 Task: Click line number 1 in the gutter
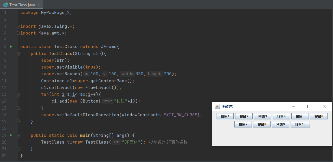click(x=5, y=12)
